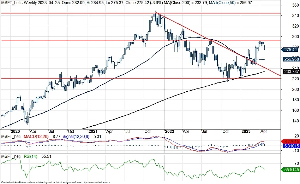Click the 55.5145 RSI value label

point(290,169)
